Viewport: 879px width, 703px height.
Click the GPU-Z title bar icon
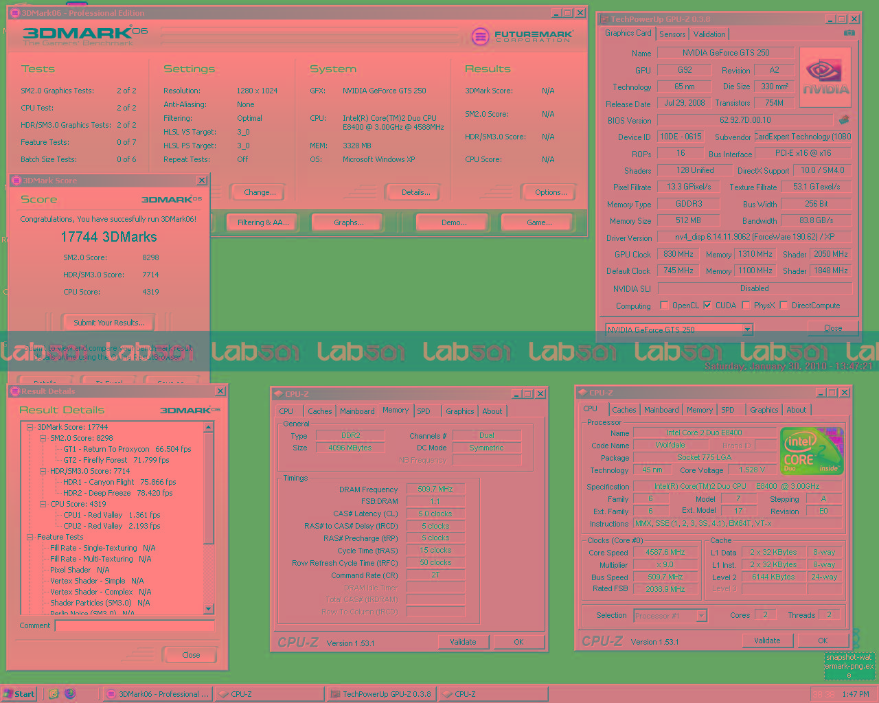[604, 19]
